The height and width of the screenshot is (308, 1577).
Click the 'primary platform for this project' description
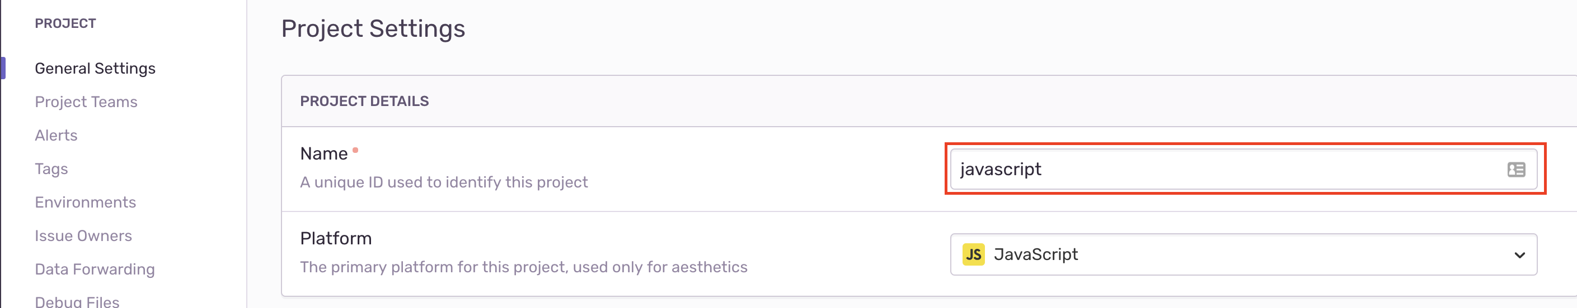pos(523,267)
